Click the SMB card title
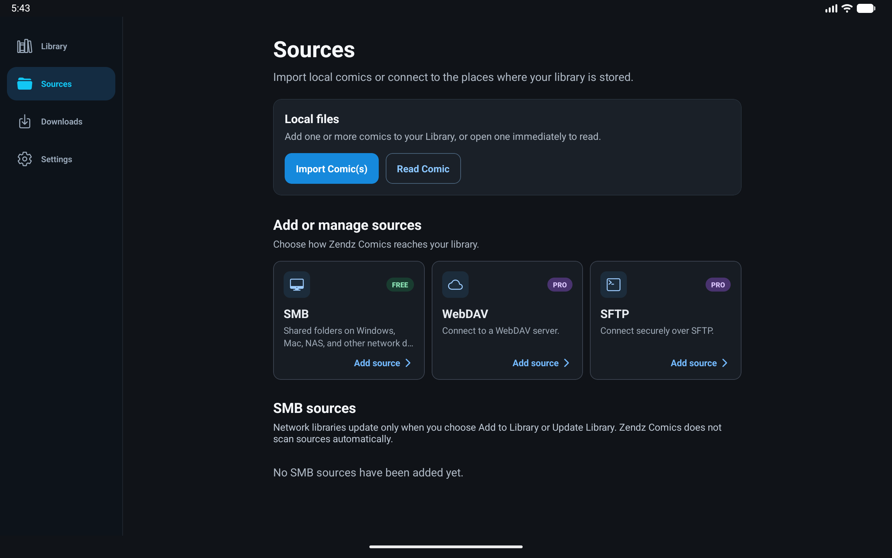 296,314
